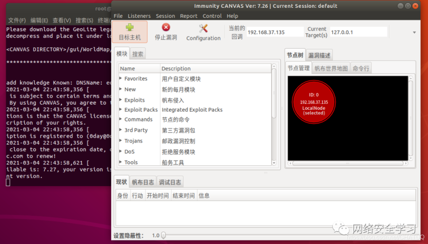
Task: Expand the Trojans tree node
Action: coord(121,141)
